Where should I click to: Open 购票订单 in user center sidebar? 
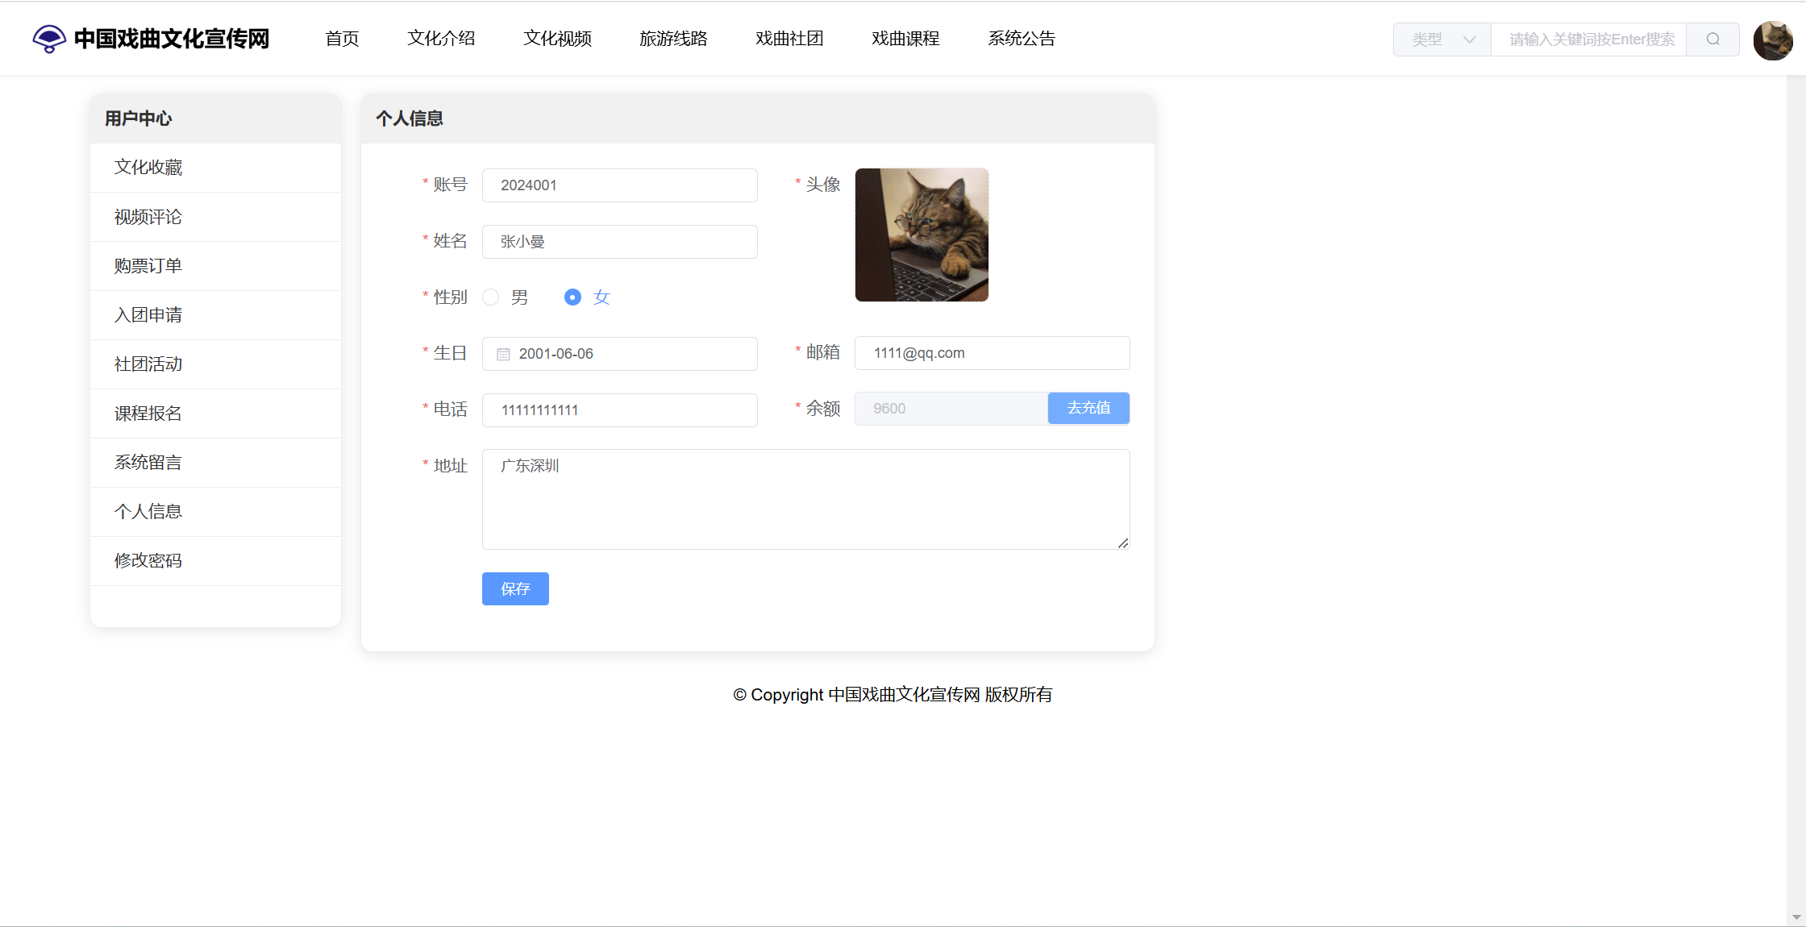point(148,266)
